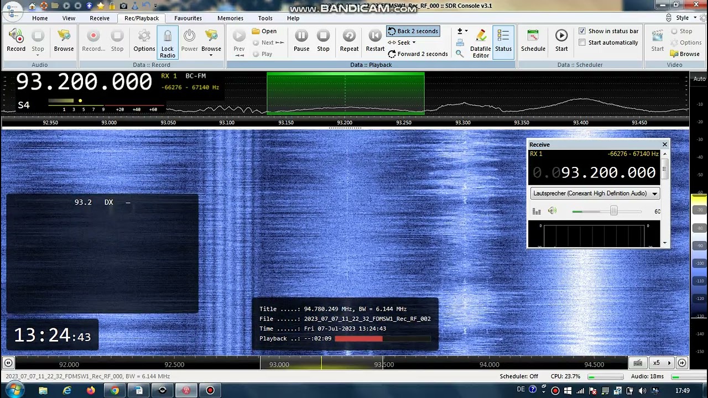Open Firefox from the taskbar
708x398 pixels.
(x=91, y=391)
